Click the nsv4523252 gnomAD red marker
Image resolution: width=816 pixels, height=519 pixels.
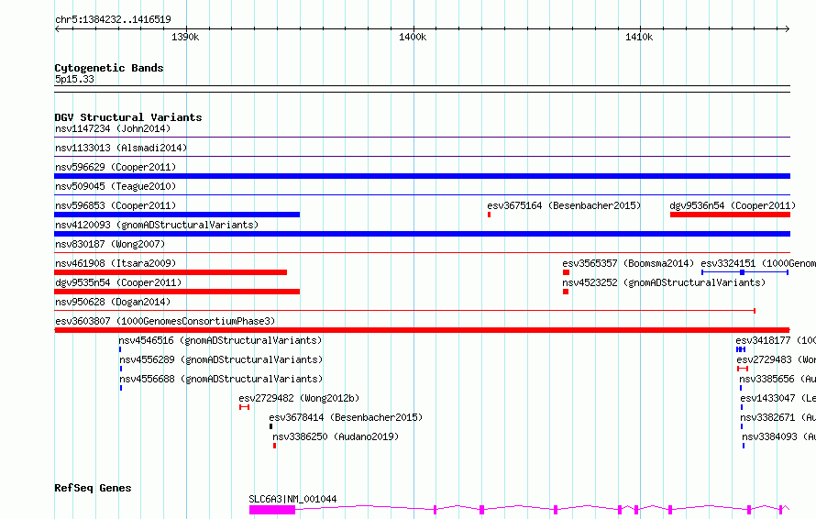tap(566, 292)
